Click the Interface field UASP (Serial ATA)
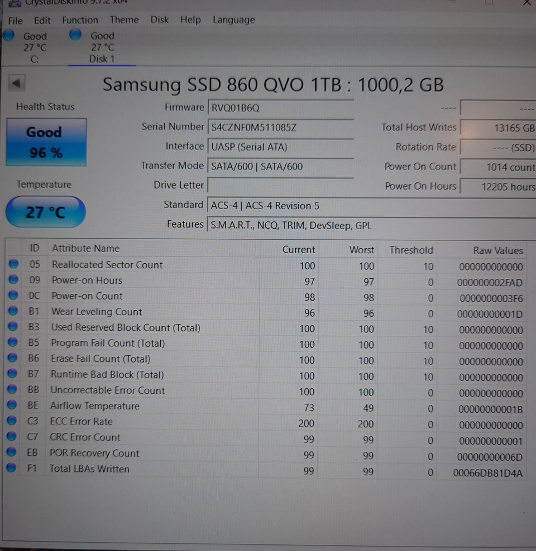 pos(281,147)
